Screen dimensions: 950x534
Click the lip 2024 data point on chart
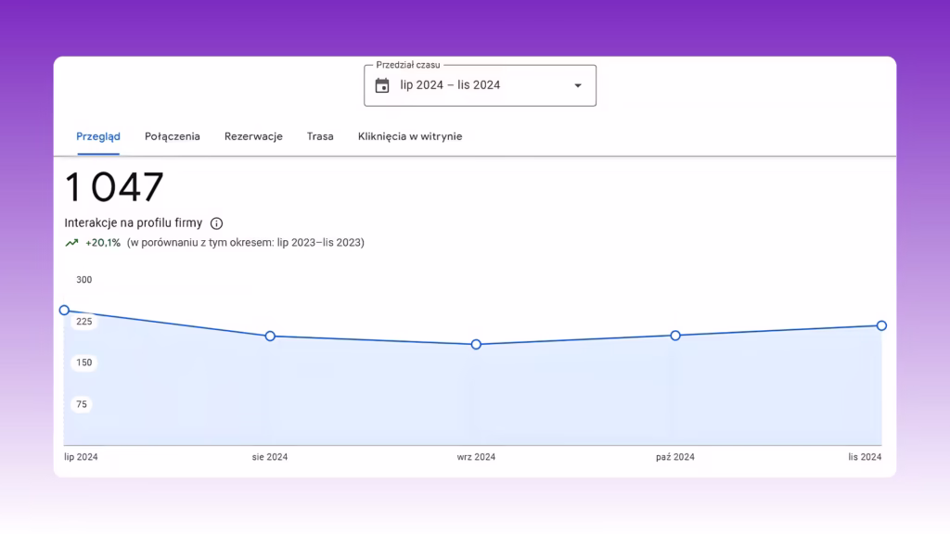(64, 310)
